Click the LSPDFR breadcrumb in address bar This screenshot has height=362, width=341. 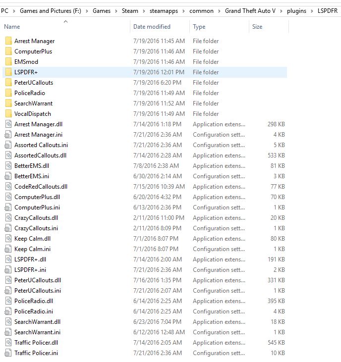click(x=327, y=11)
